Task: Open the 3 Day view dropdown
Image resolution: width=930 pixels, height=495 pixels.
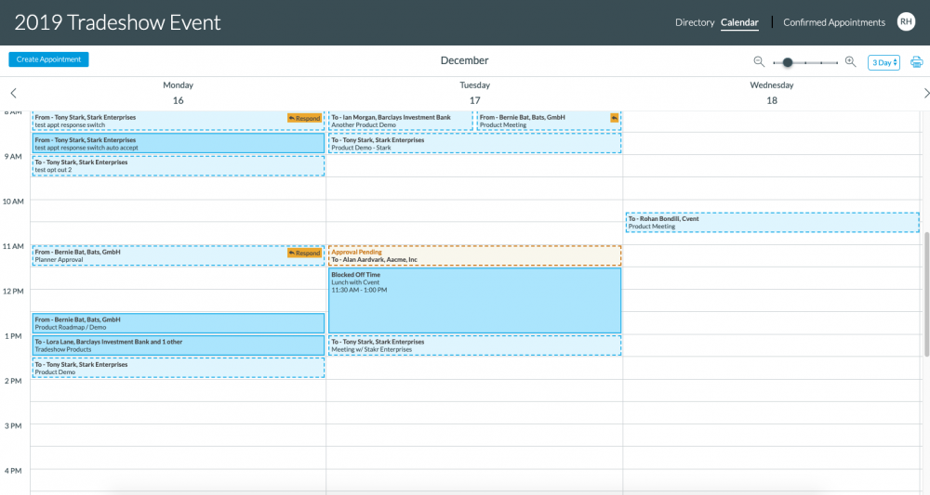Action: point(883,62)
